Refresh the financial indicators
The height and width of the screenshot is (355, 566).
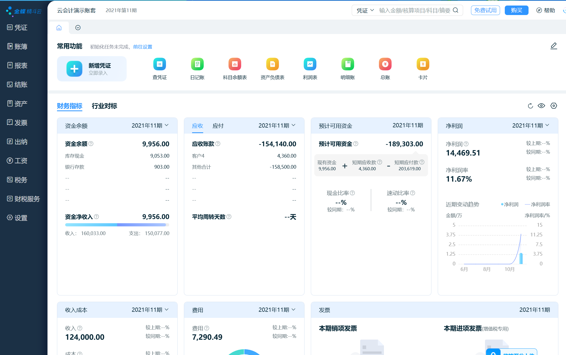pyautogui.click(x=530, y=106)
